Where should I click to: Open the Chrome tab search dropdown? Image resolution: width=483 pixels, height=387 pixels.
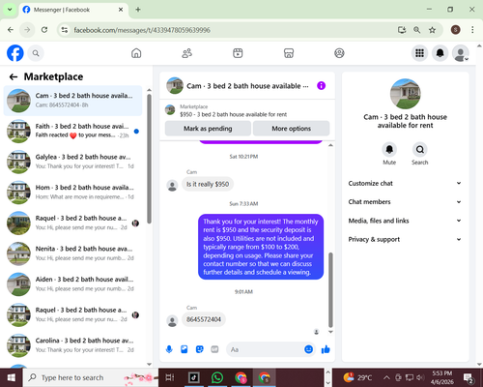click(10, 10)
